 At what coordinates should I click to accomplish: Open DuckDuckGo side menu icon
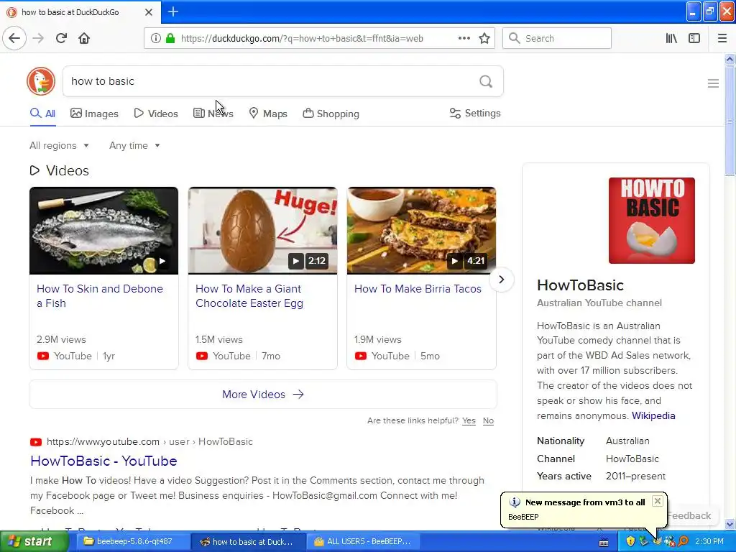point(713,83)
